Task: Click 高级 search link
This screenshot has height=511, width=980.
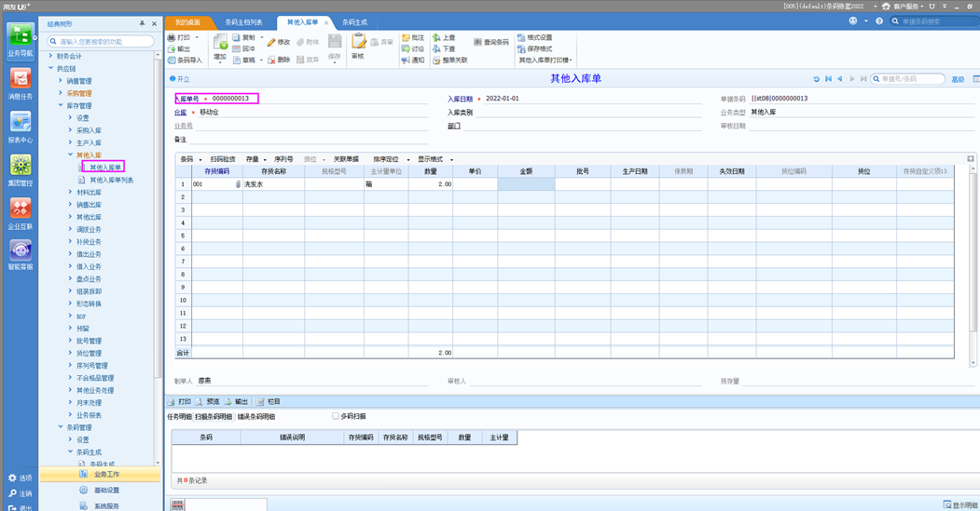Action: 958,79
